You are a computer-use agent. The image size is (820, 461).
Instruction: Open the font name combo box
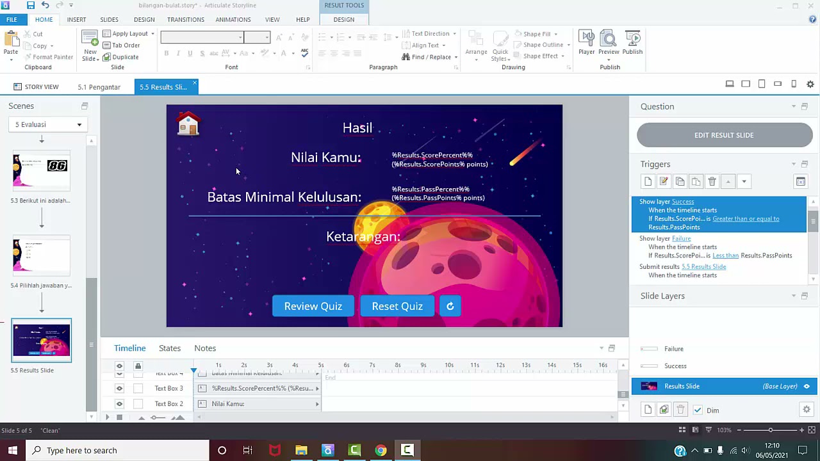pos(202,37)
